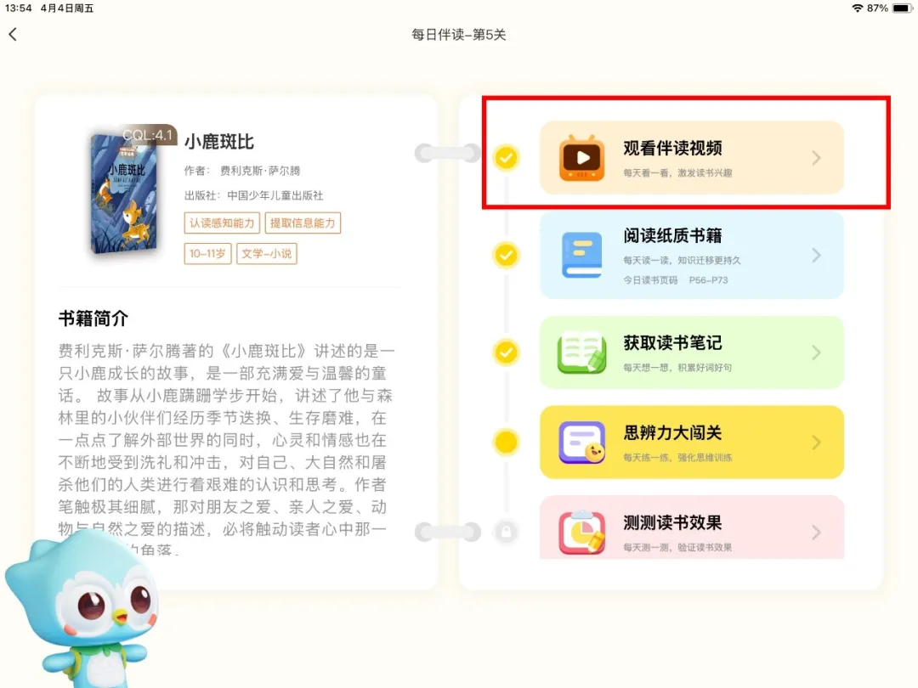Open the red clipboard chart icon

(x=581, y=532)
